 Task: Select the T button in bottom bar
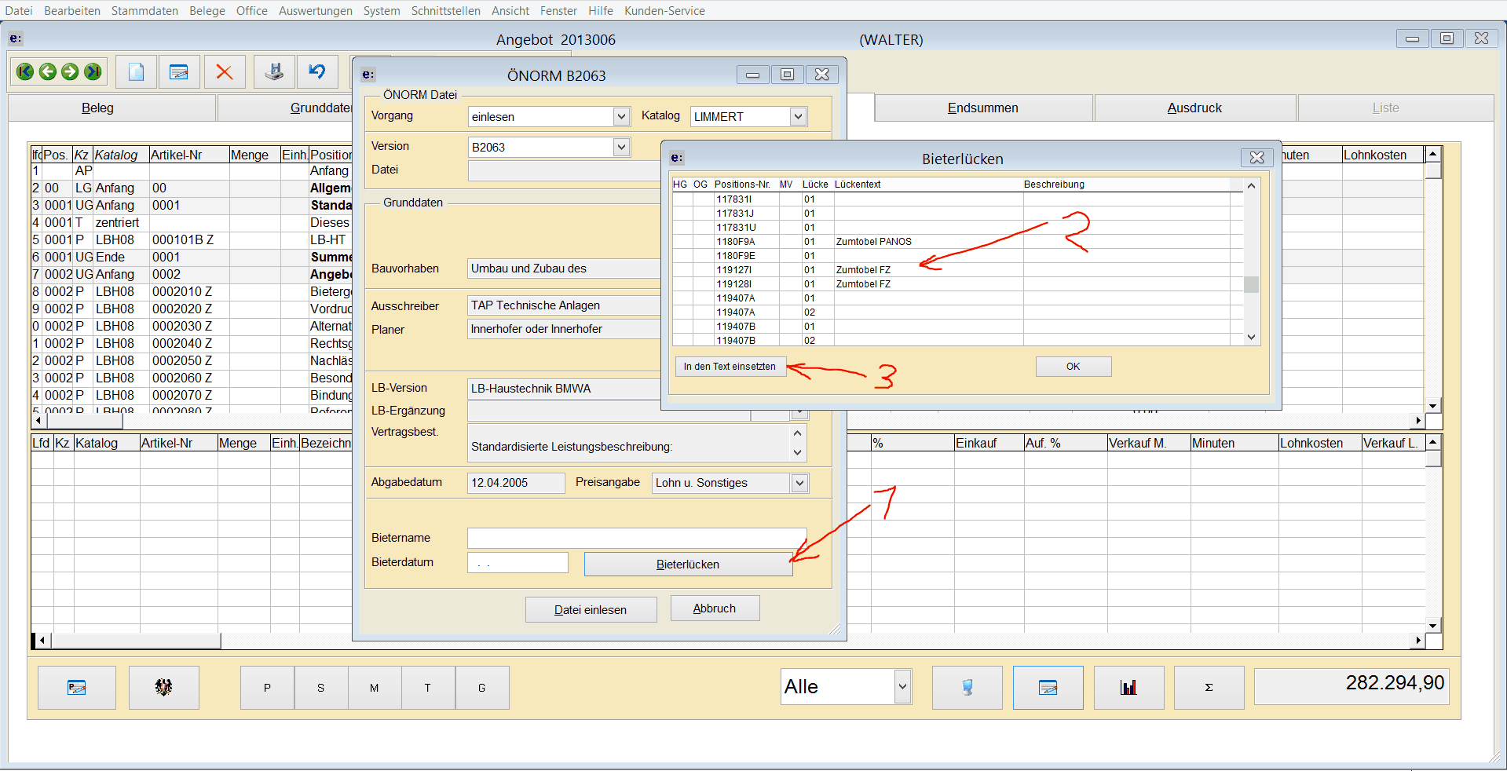coord(428,688)
